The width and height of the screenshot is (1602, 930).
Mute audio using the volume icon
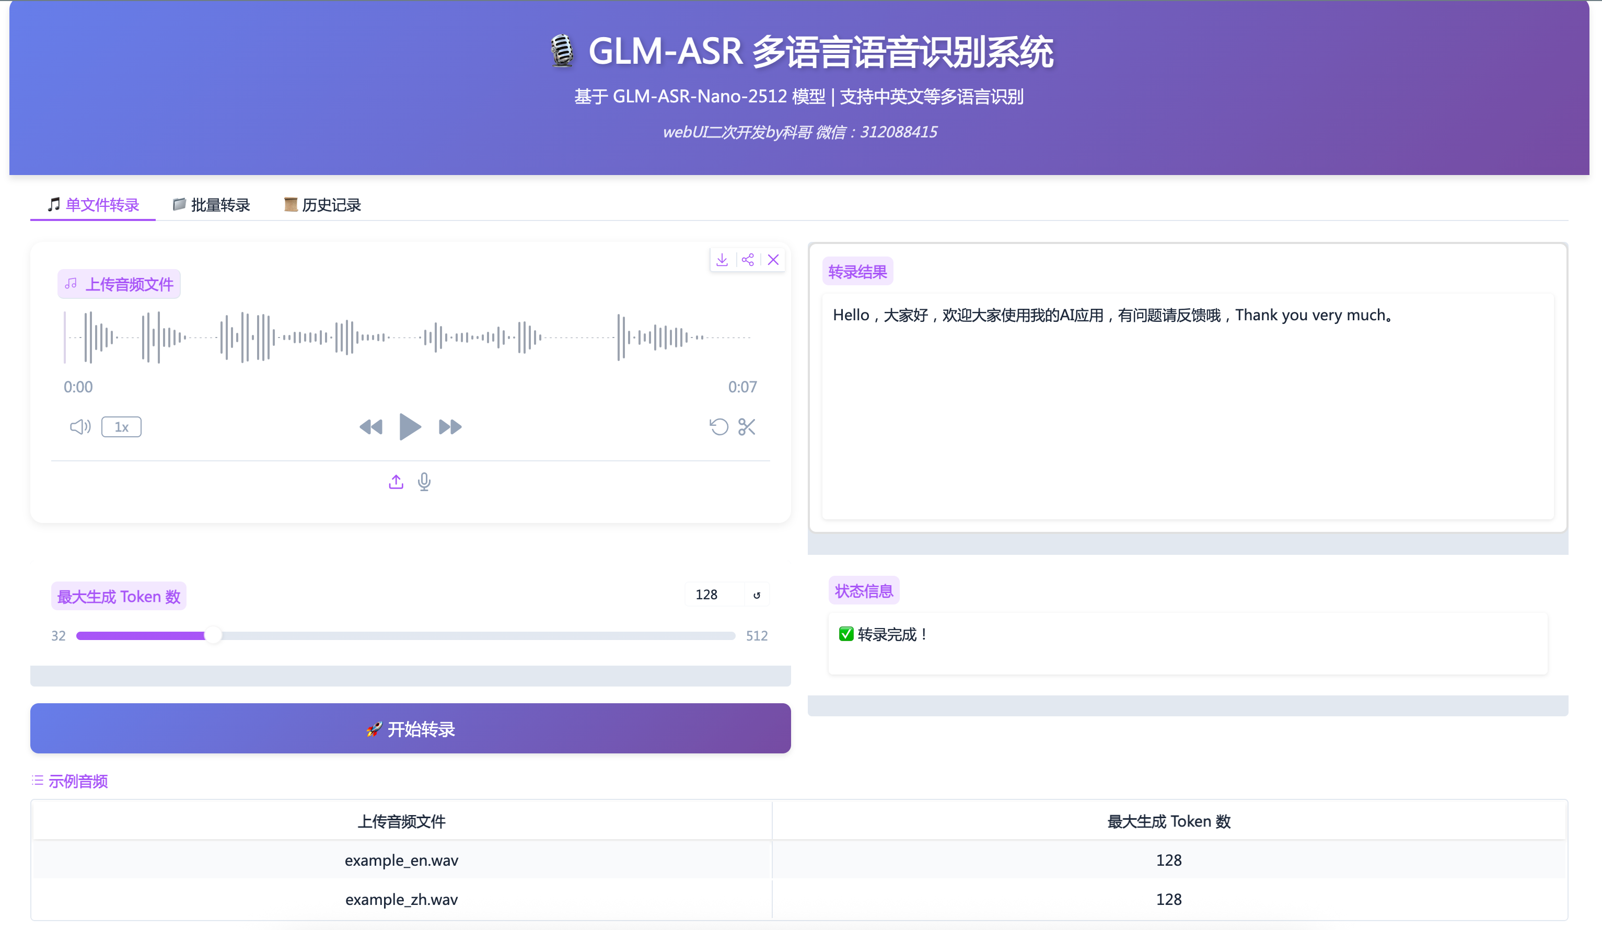coord(80,426)
